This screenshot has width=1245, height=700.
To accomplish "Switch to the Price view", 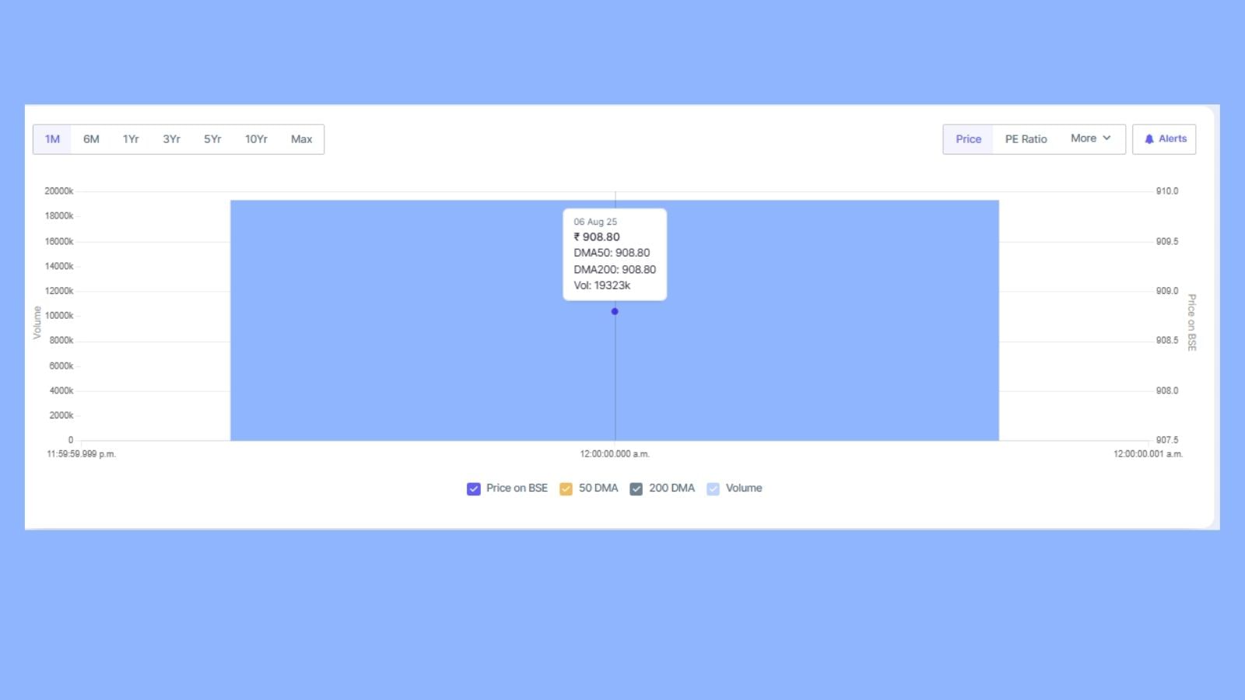I will pos(968,139).
